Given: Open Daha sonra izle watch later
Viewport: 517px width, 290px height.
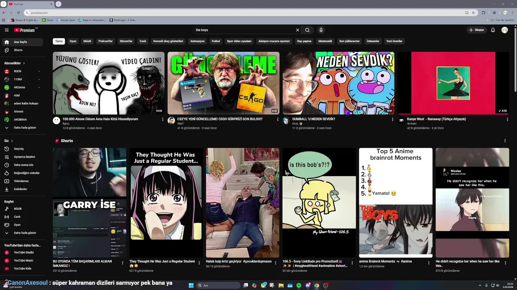Looking at the screenshot, I should pyautogui.click(x=23, y=165).
